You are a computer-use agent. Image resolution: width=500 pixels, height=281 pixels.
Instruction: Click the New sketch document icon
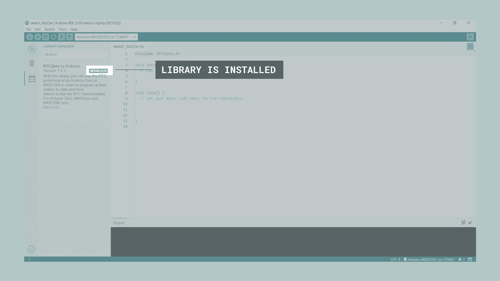click(x=46, y=37)
